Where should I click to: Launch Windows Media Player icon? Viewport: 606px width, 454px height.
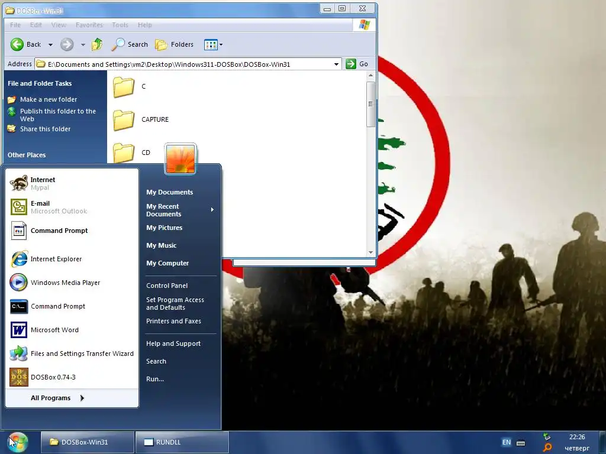point(18,283)
